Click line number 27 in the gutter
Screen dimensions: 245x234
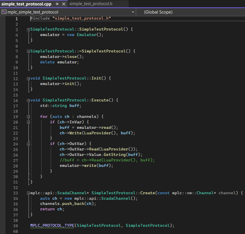tap(16, 161)
